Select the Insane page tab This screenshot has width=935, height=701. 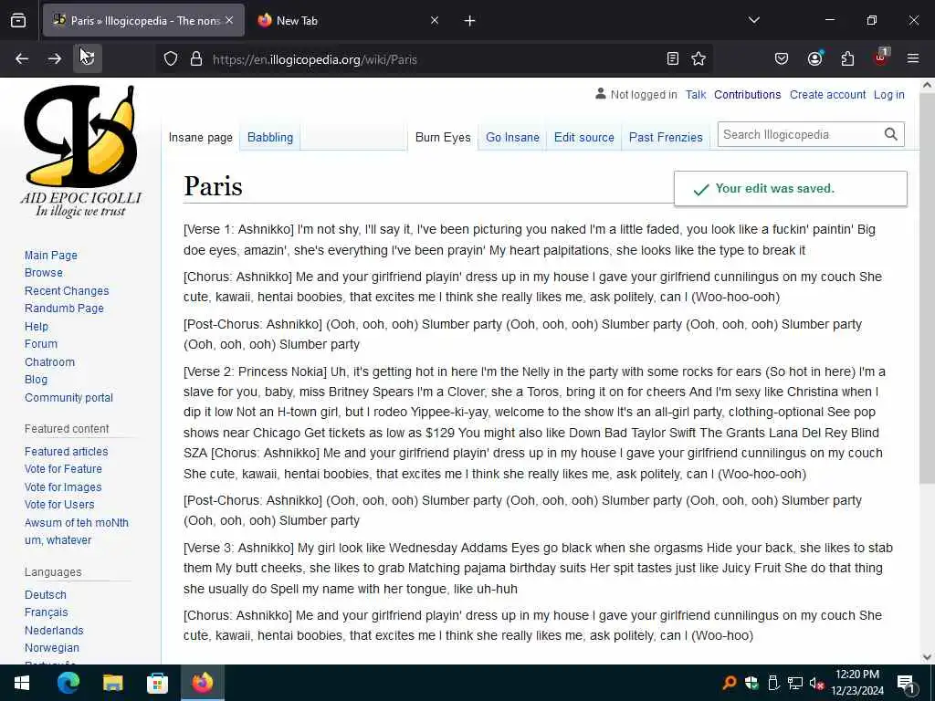200,138
